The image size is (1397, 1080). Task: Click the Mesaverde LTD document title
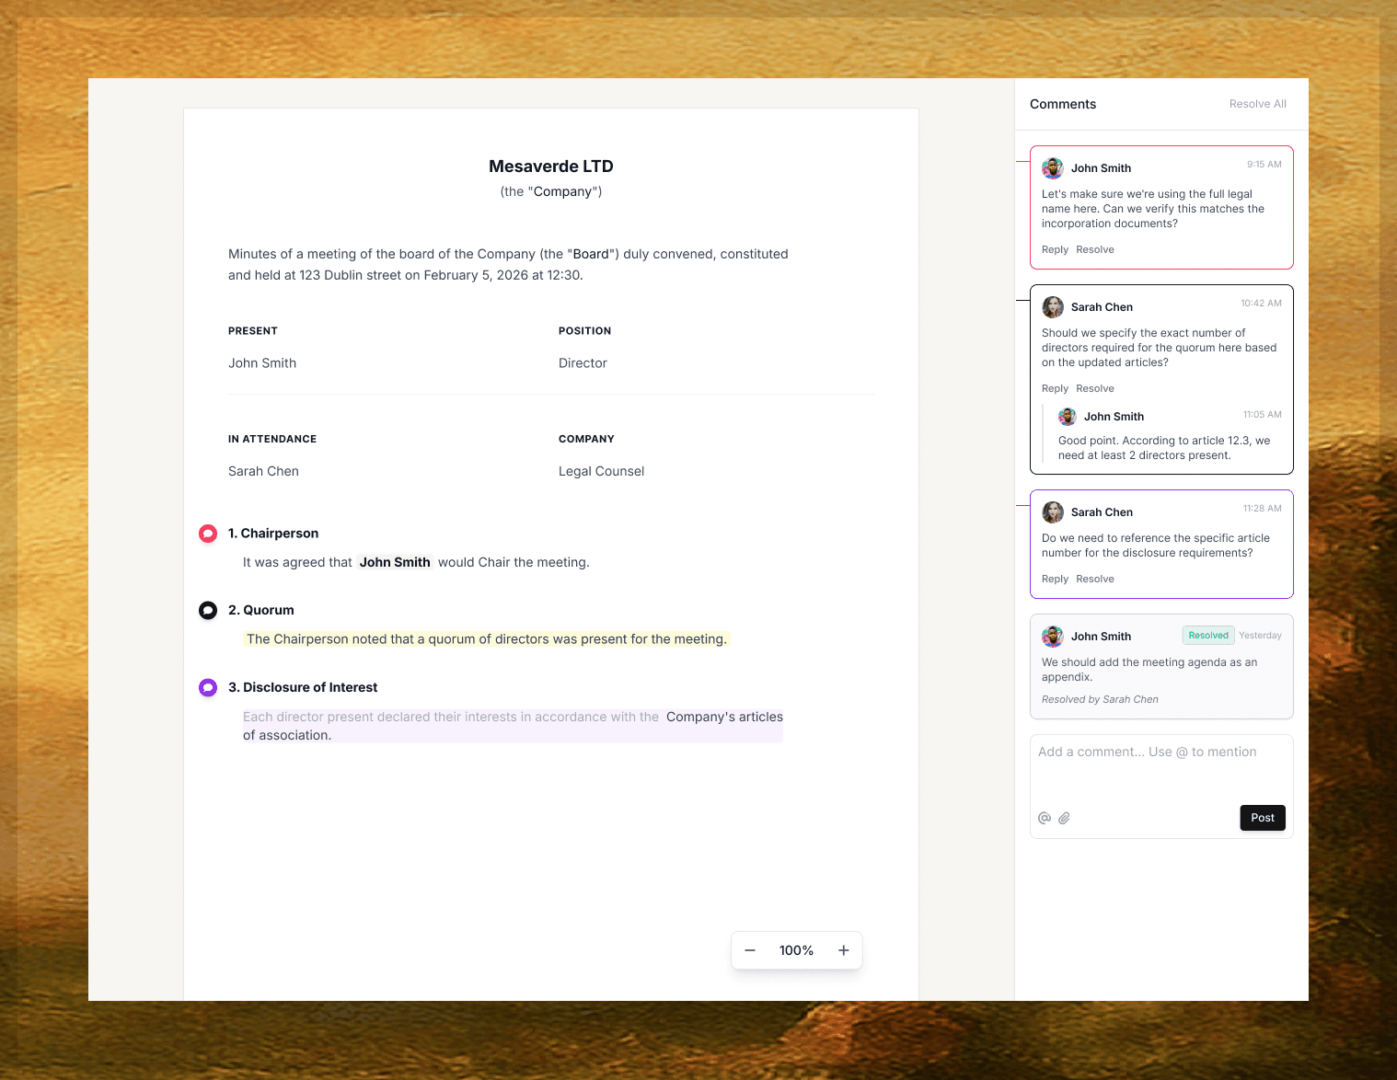pos(551,167)
